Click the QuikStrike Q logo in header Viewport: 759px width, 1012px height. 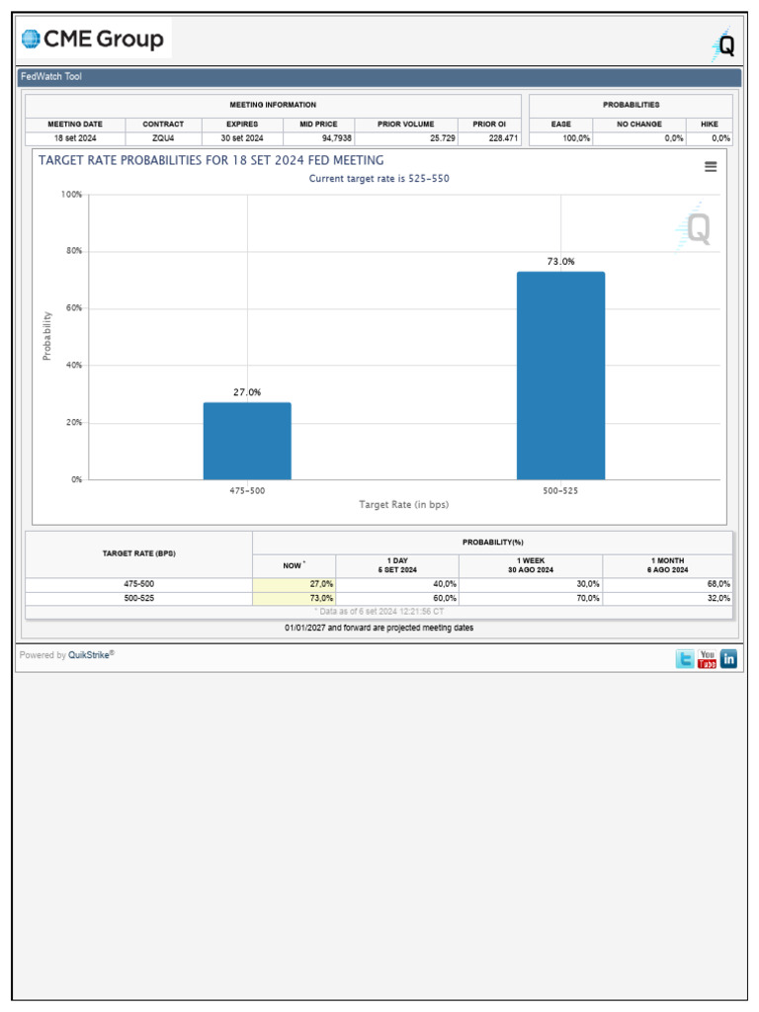pyautogui.click(x=724, y=45)
